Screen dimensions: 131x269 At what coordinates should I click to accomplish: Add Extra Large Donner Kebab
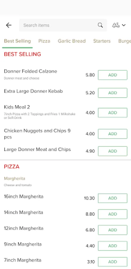pyautogui.click(x=113, y=93)
